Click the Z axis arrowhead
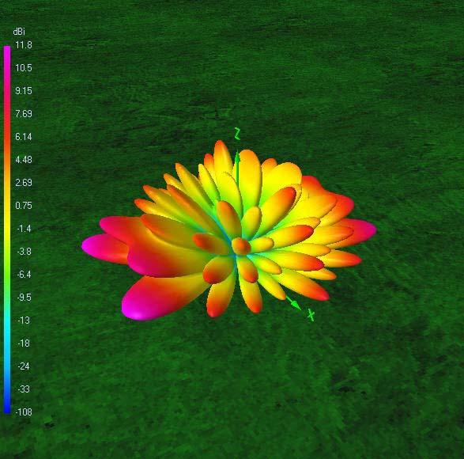 click(237, 157)
